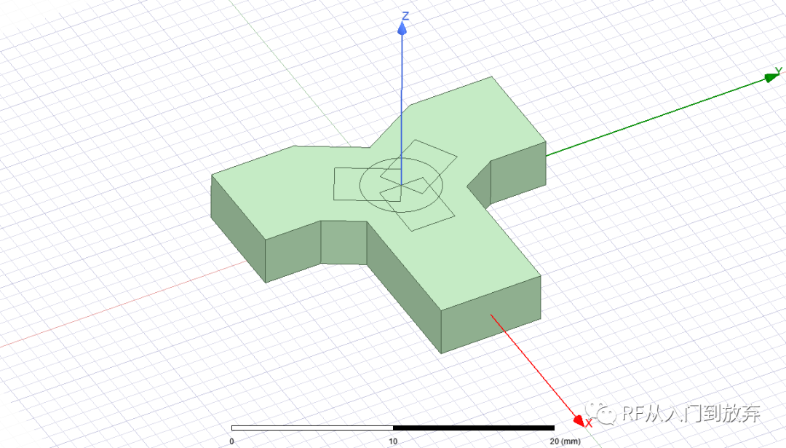Image resolution: width=786 pixels, height=448 pixels.
Task: Click the black half of the scale bar
Action: (474, 428)
